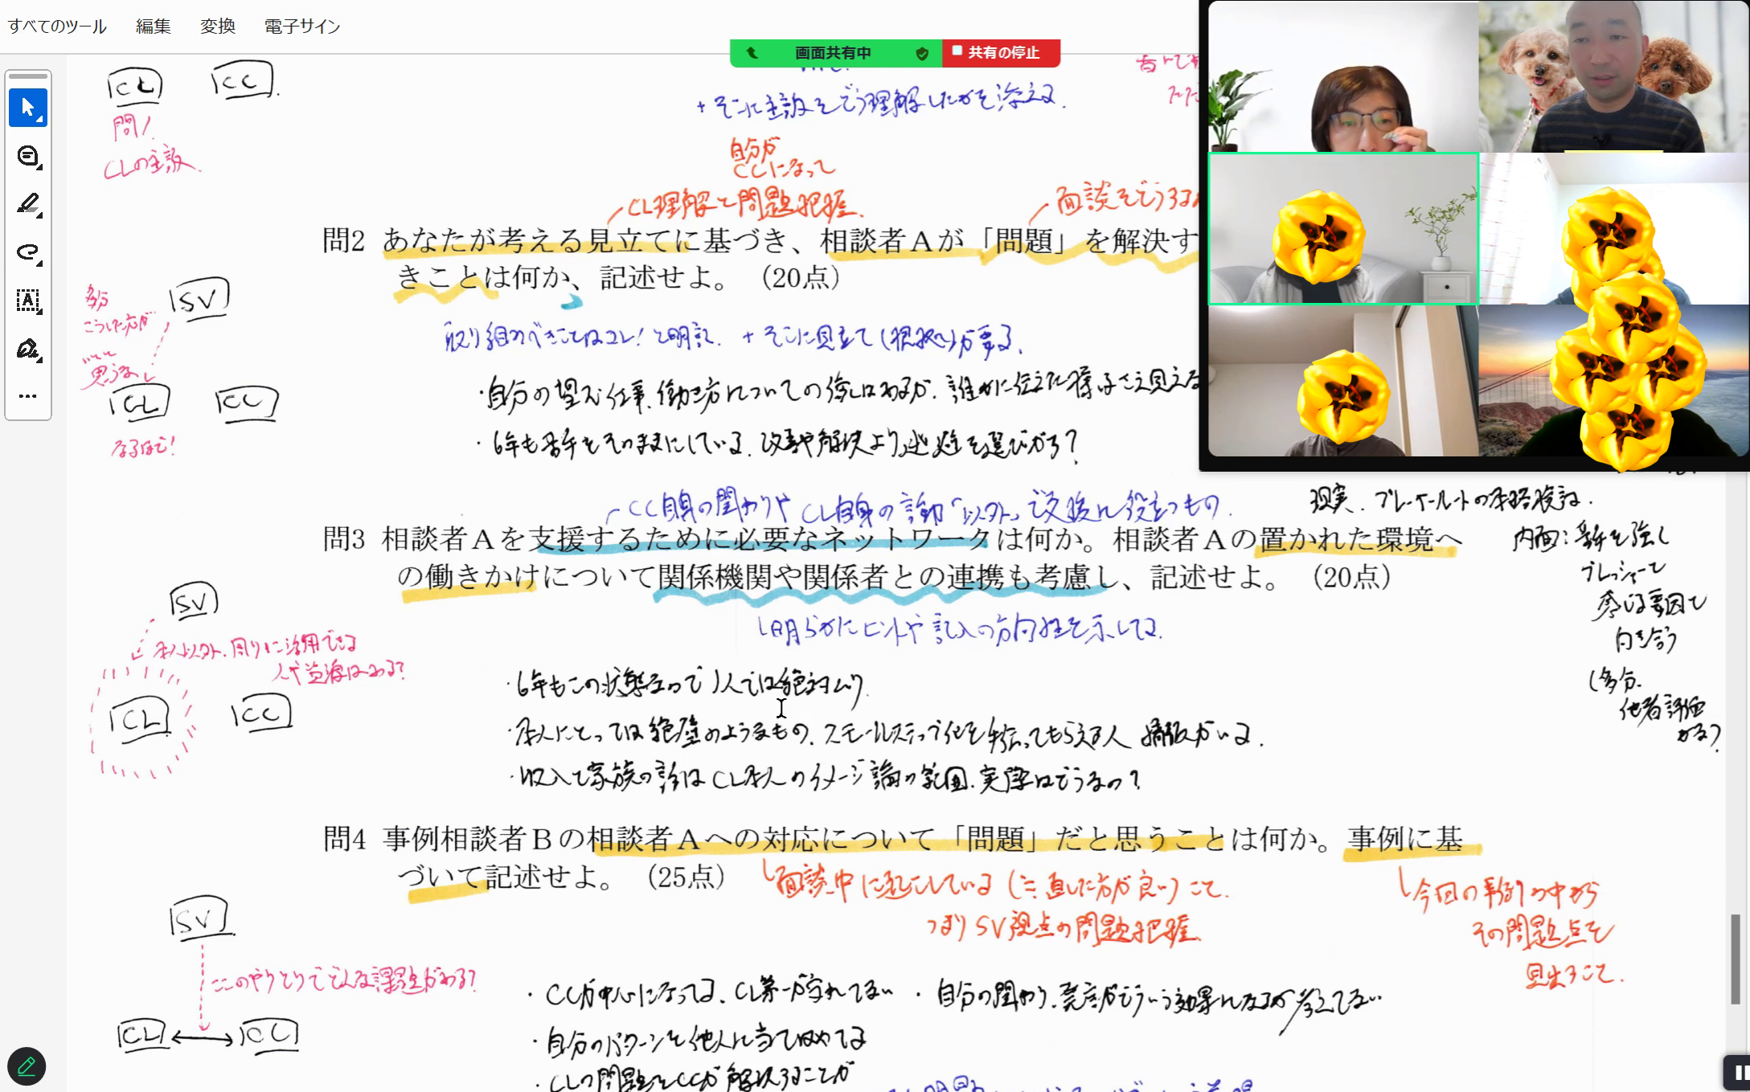Select the freehand draw loop tool

[x=27, y=252]
